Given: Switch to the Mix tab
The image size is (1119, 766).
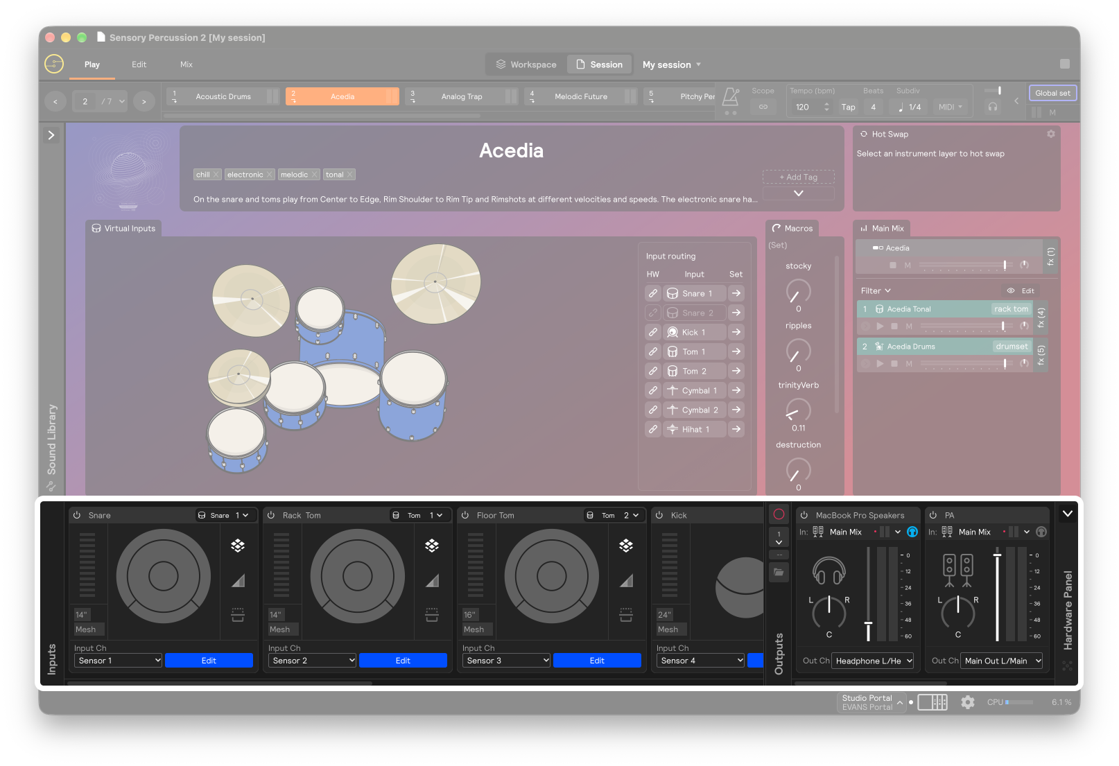Looking at the screenshot, I should (186, 64).
